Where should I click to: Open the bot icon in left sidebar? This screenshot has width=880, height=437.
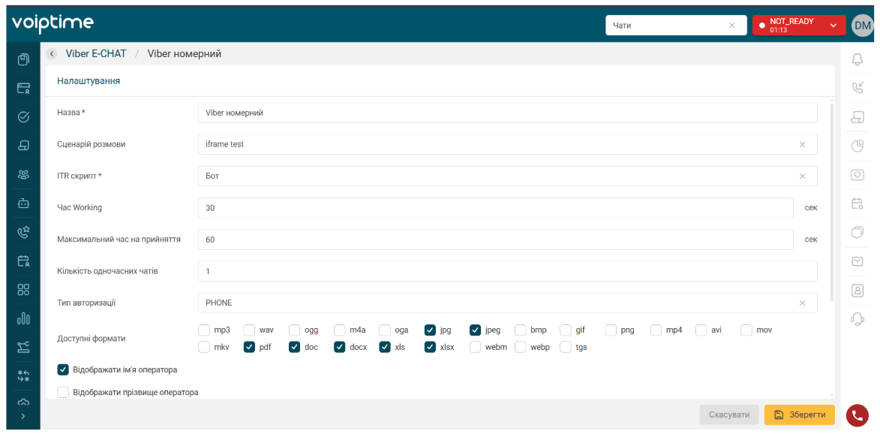tap(23, 203)
